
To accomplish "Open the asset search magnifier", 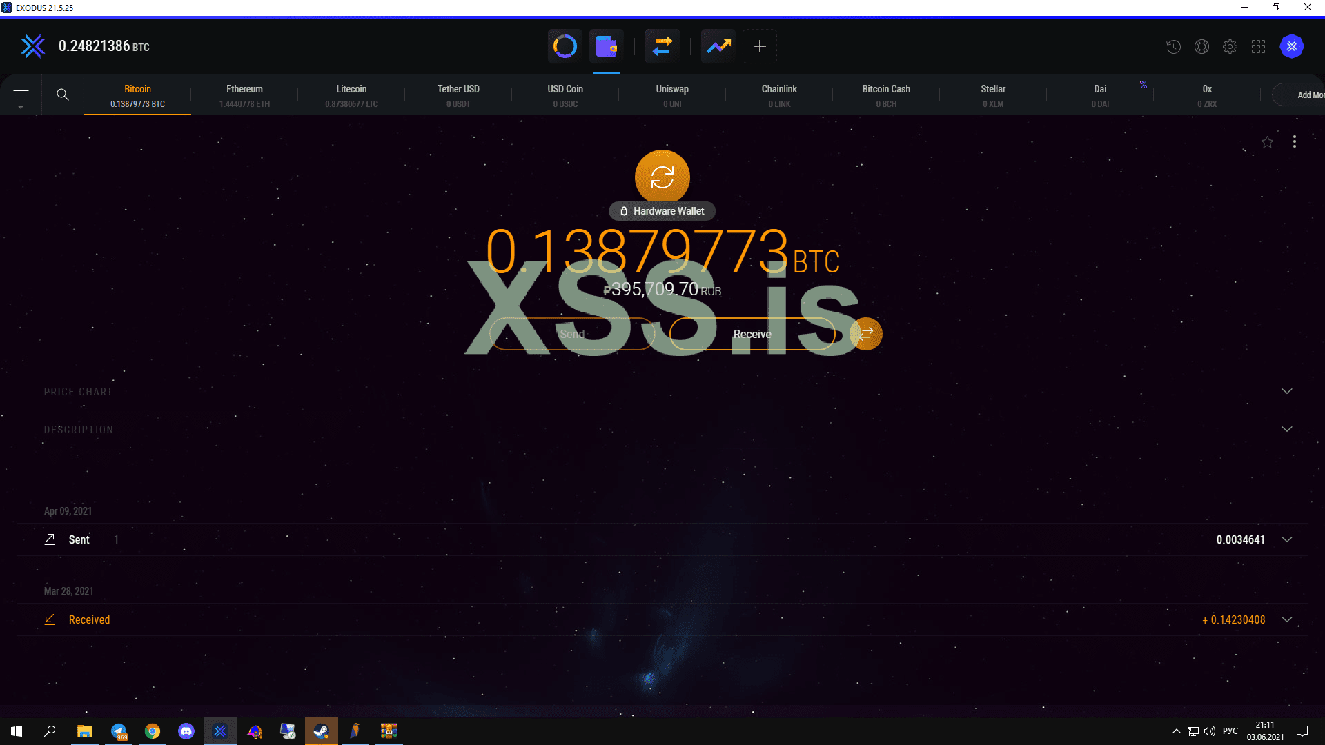I will click(63, 95).
